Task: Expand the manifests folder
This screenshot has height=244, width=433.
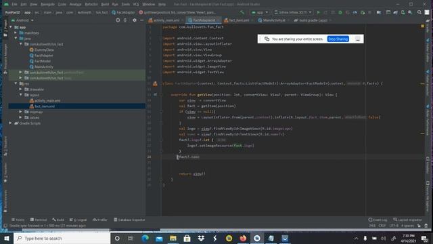Action: [x=16, y=33]
